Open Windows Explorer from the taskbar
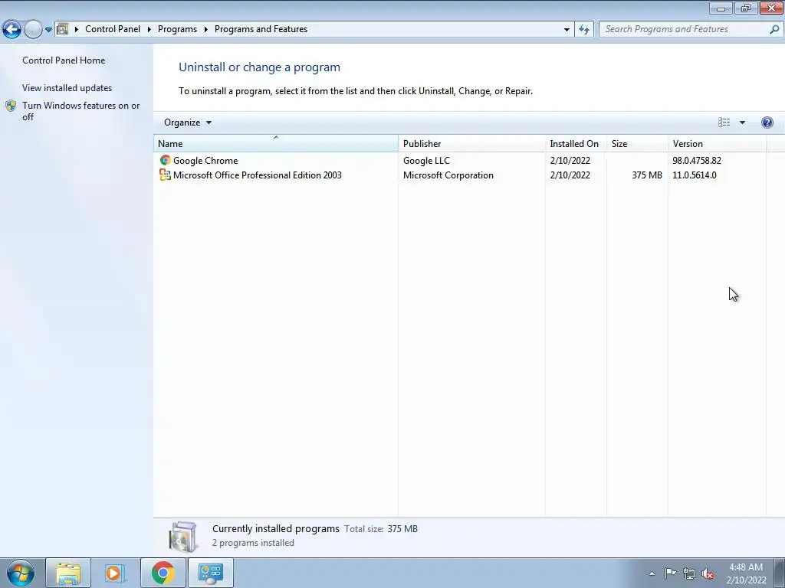 pyautogui.click(x=68, y=573)
